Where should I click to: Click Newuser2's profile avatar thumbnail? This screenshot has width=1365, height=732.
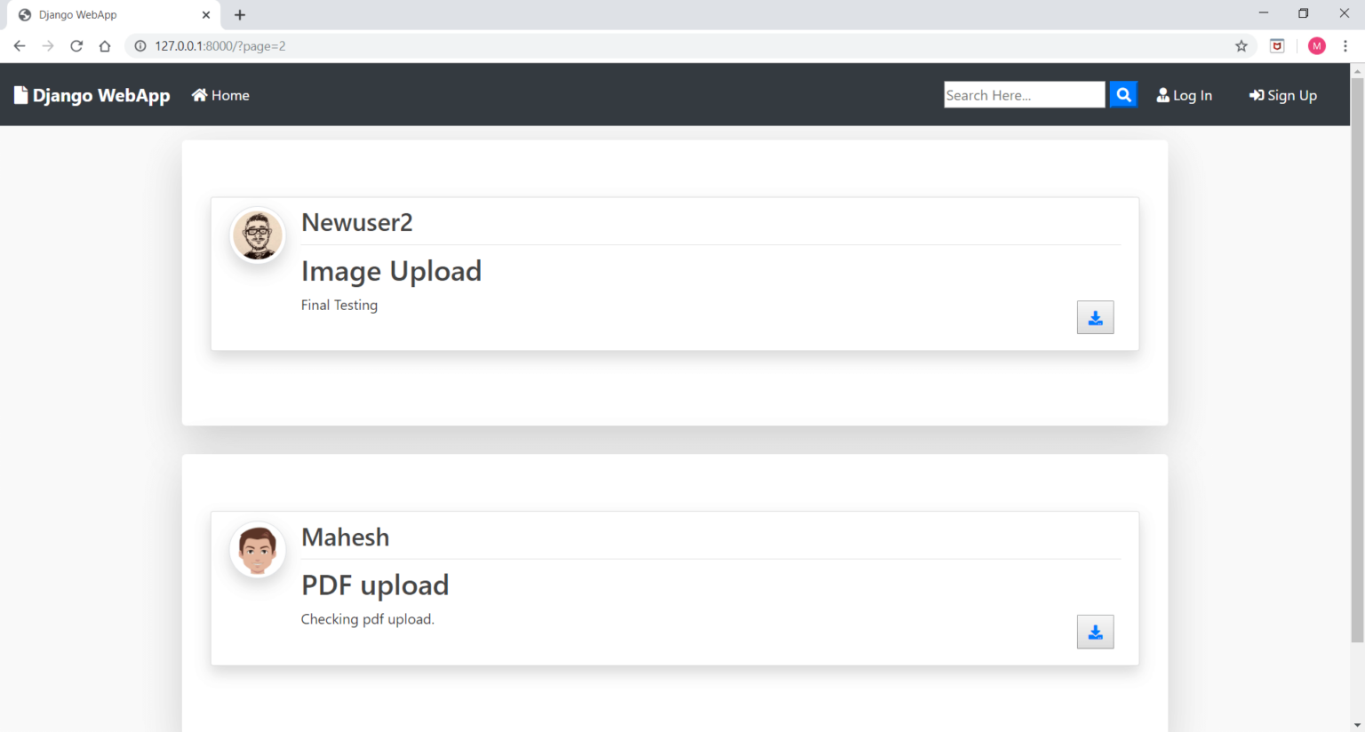click(258, 235)
